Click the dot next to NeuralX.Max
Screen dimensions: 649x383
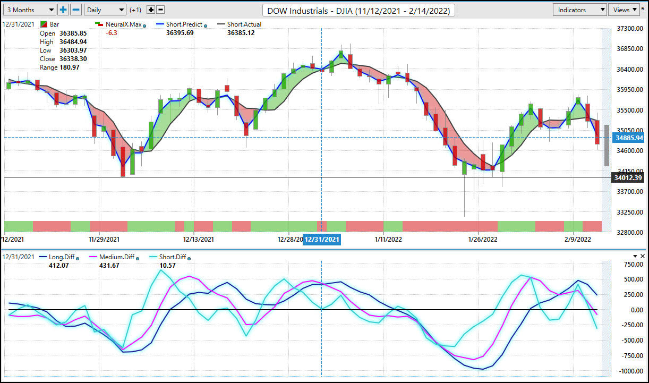(x=145, y=25)
